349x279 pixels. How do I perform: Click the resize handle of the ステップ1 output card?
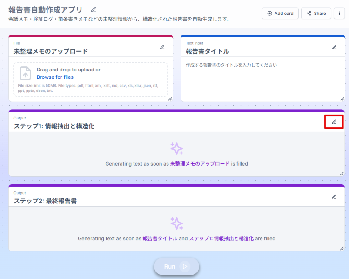point(342,174)
